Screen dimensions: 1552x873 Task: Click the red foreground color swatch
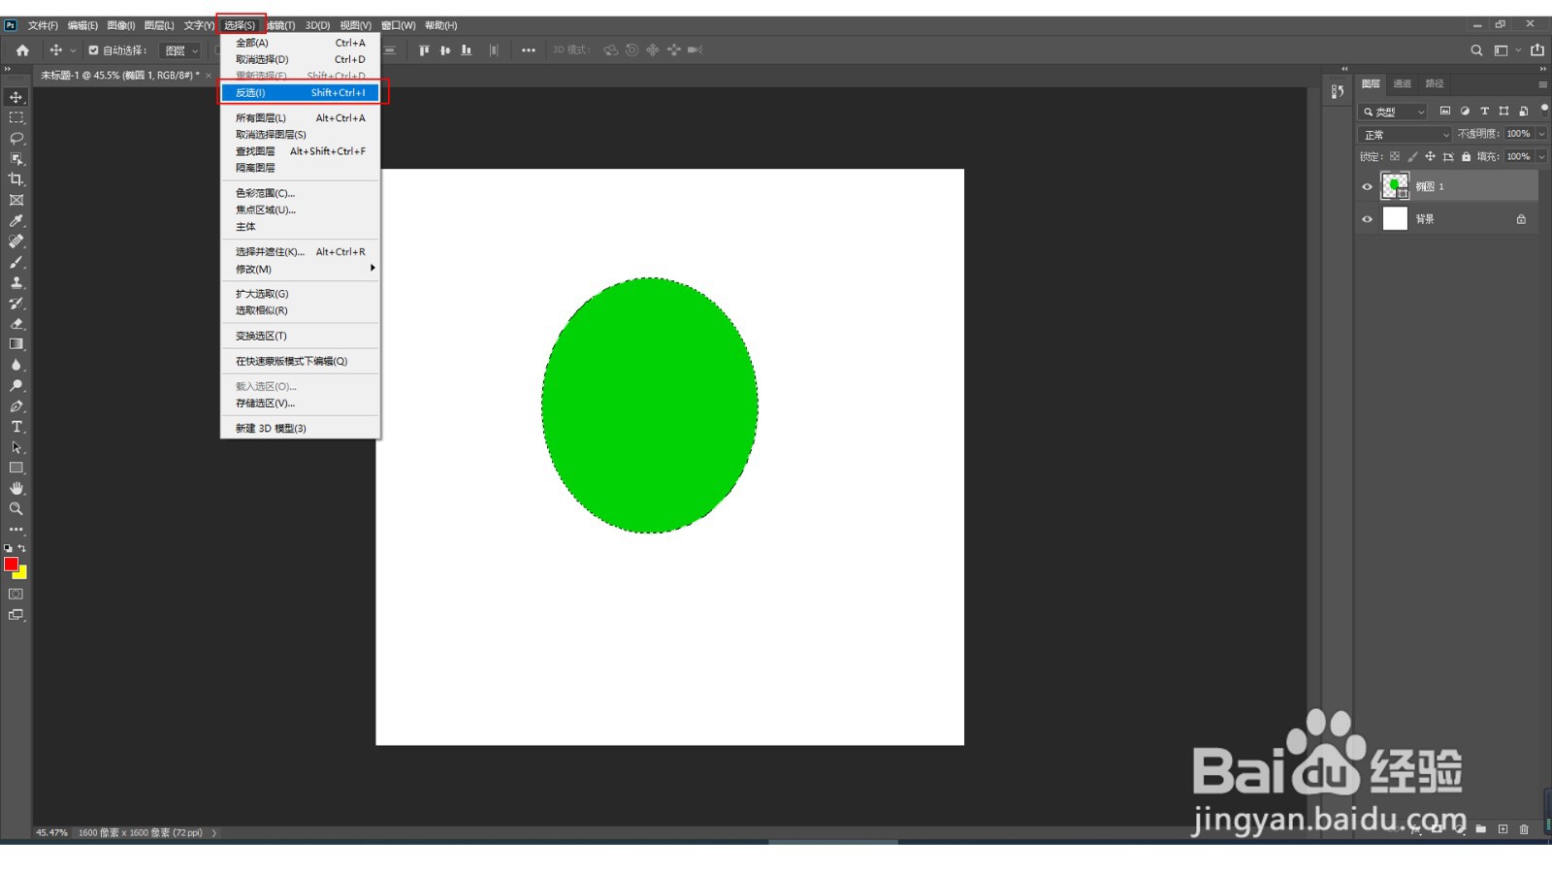pos(11,564)
